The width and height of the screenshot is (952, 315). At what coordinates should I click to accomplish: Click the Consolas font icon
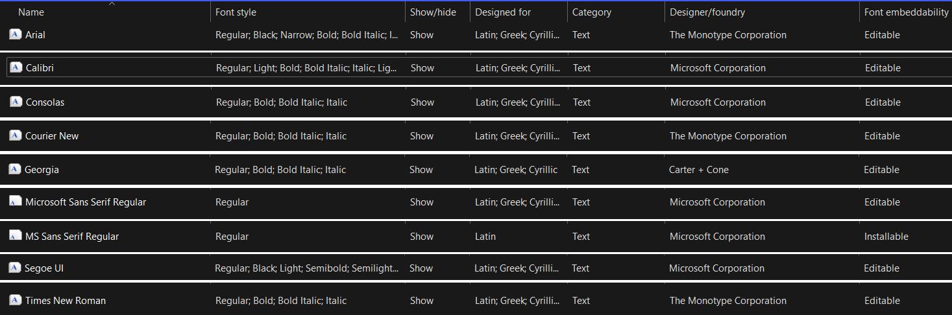click(x=16, y=102)
